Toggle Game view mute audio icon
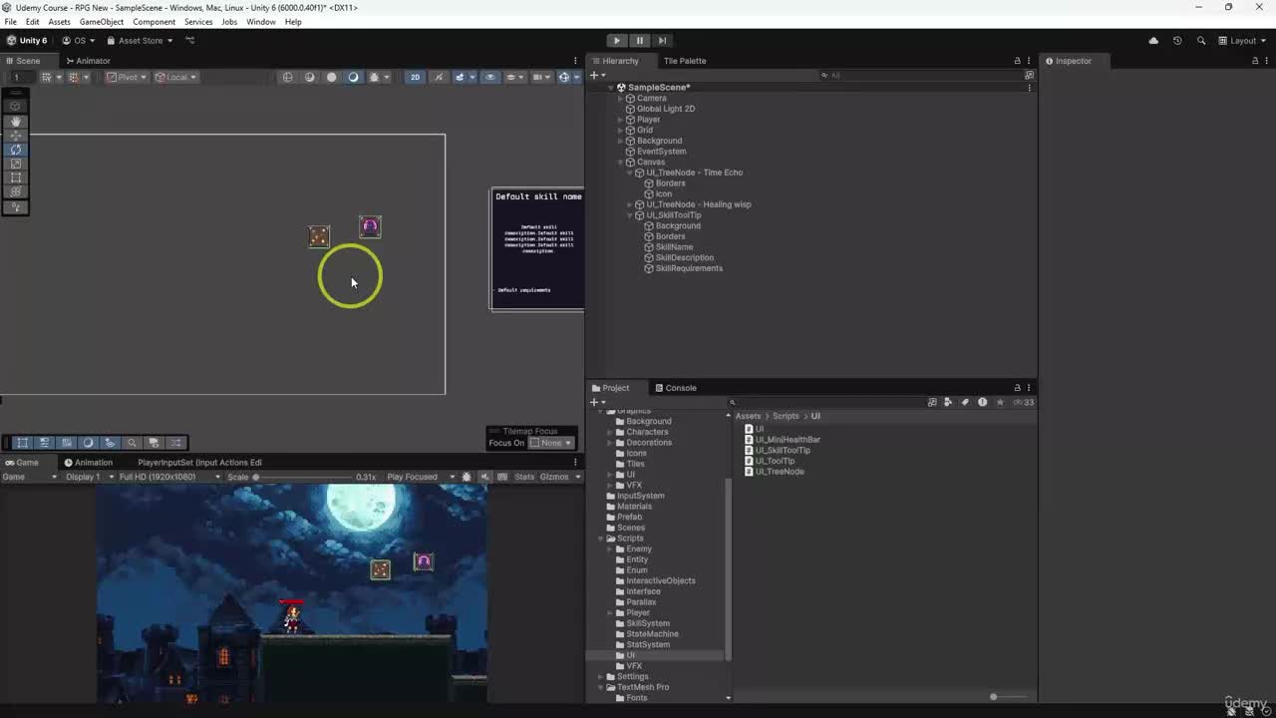 coord(485,477)
